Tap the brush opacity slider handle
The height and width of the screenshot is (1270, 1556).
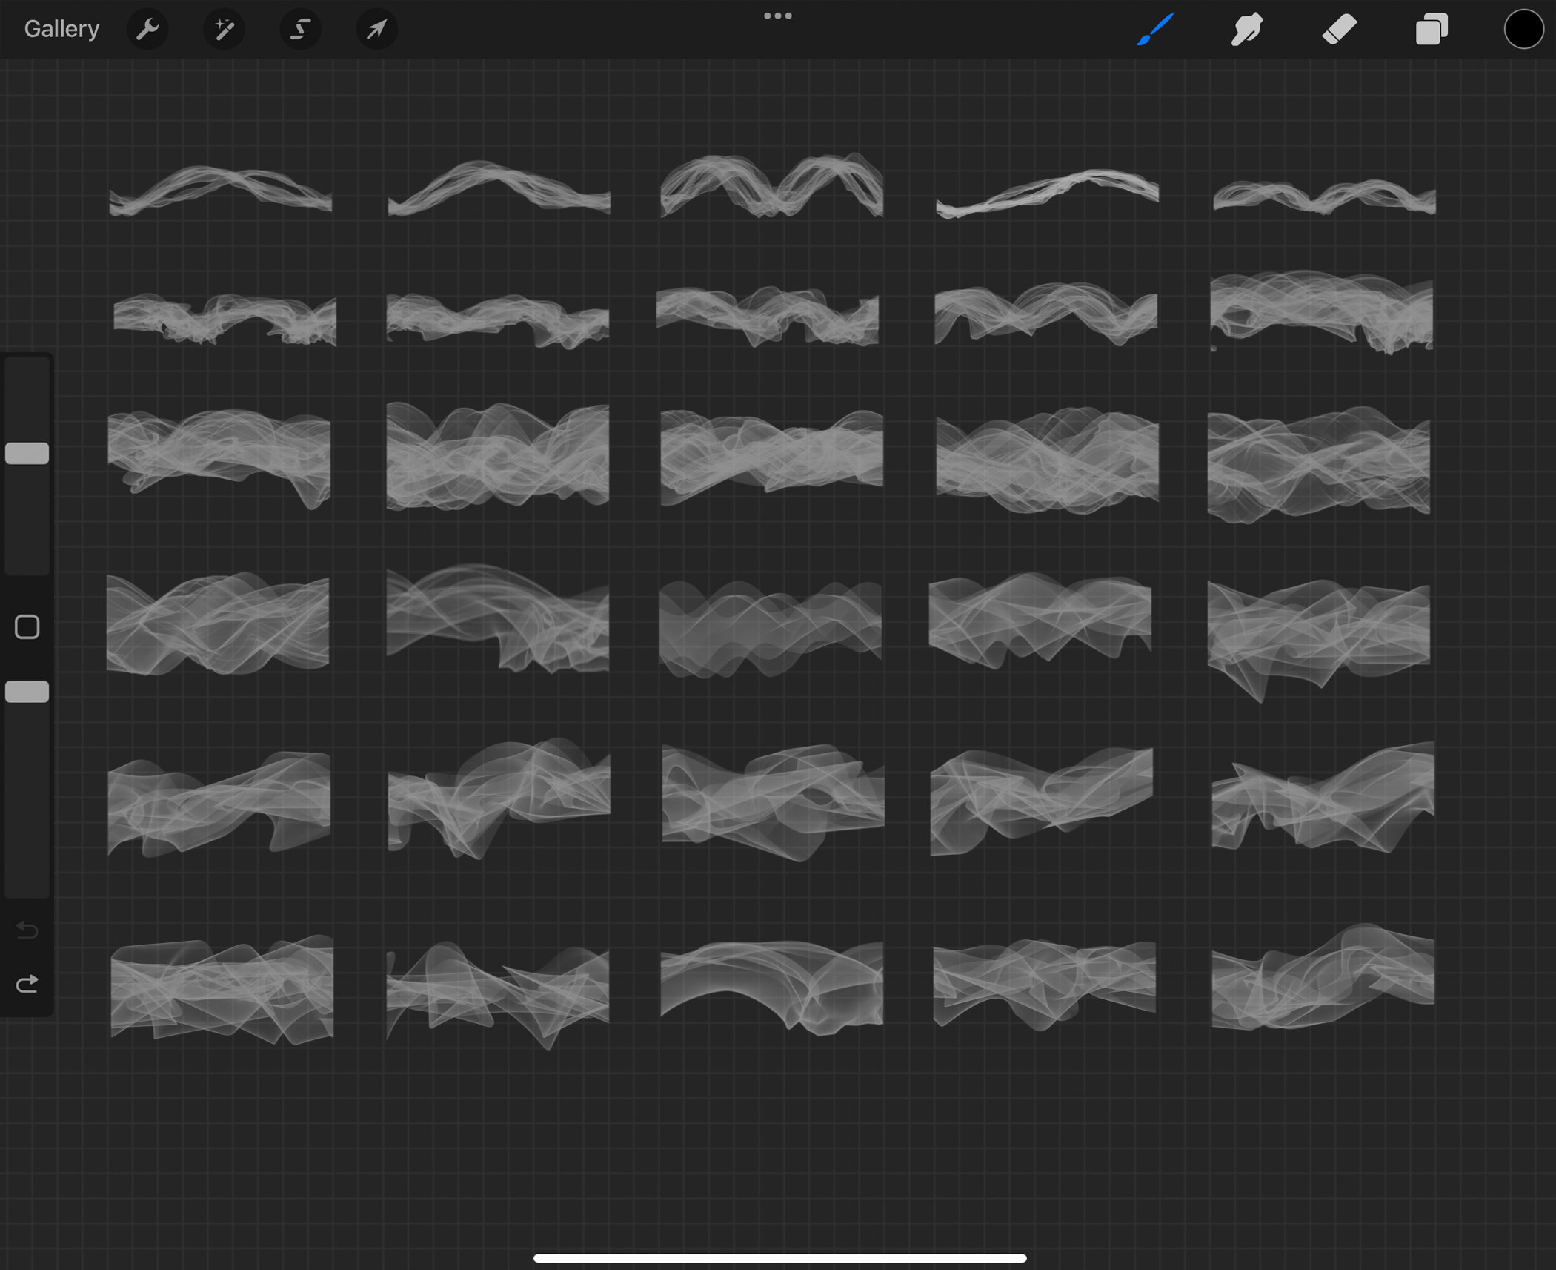click(28, 691)
